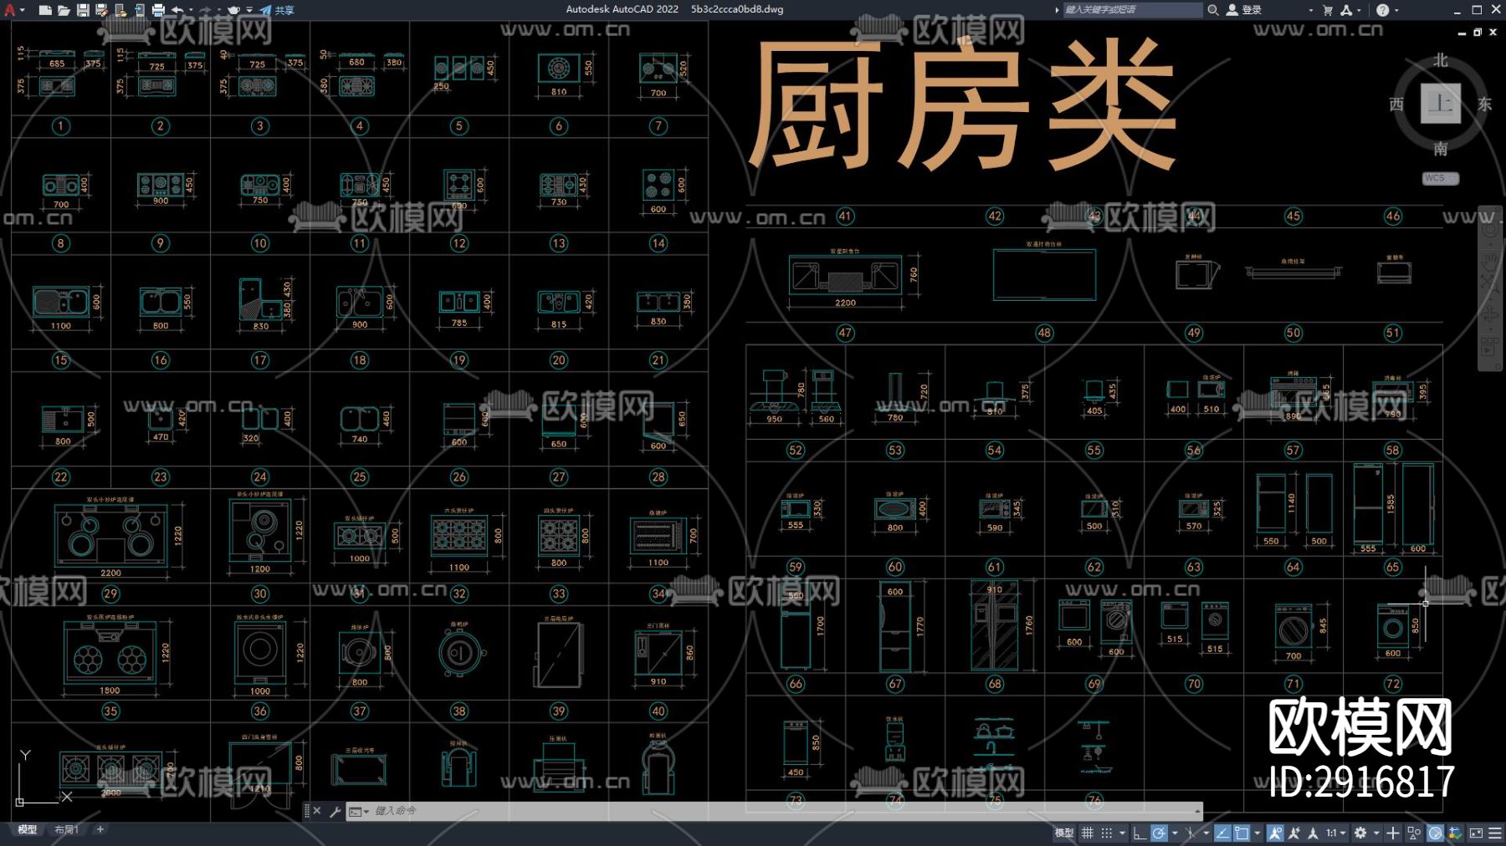Add a new layout tab
The image size is (1506, 846).
(100, 829)
